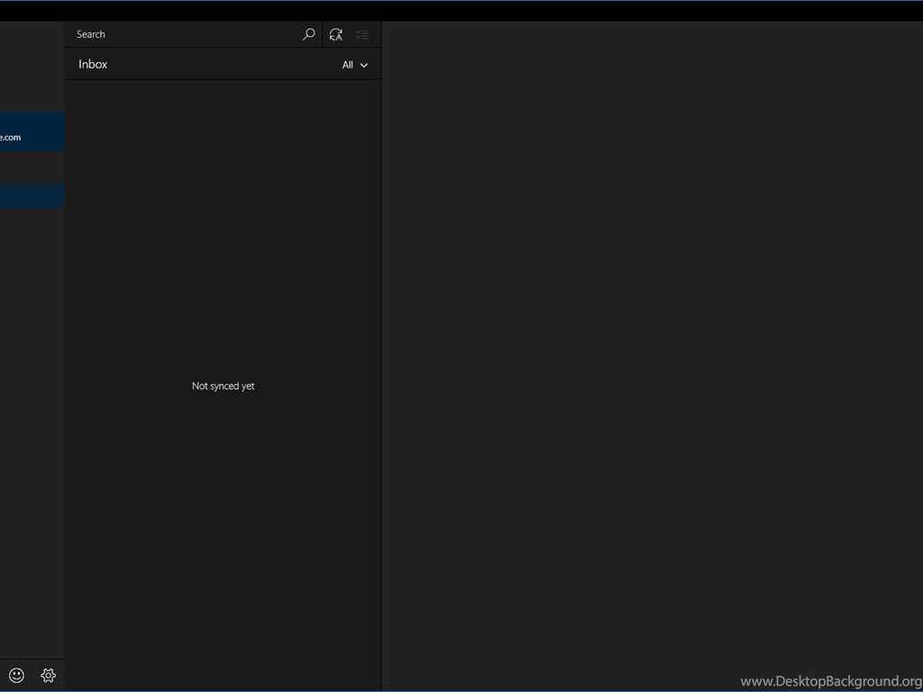The width and height of the screenshot is (923, 692).
Task: Click the blank message list under Inbox header
Action: (x=223, y=225)
